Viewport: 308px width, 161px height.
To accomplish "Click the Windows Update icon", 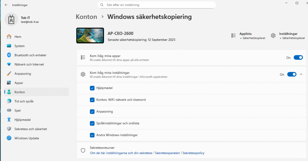I will pos(9,138).
